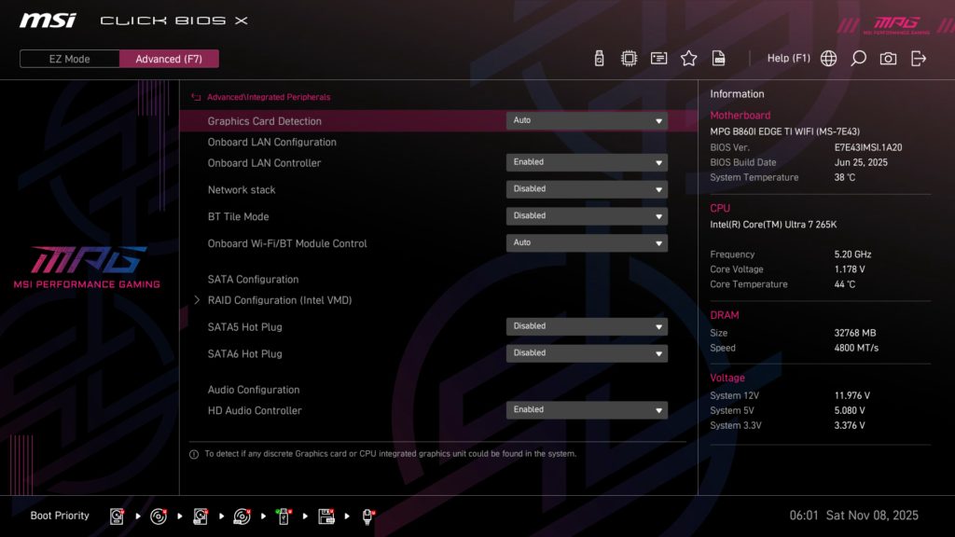Click the BIOS log document icon

point(718,58)
